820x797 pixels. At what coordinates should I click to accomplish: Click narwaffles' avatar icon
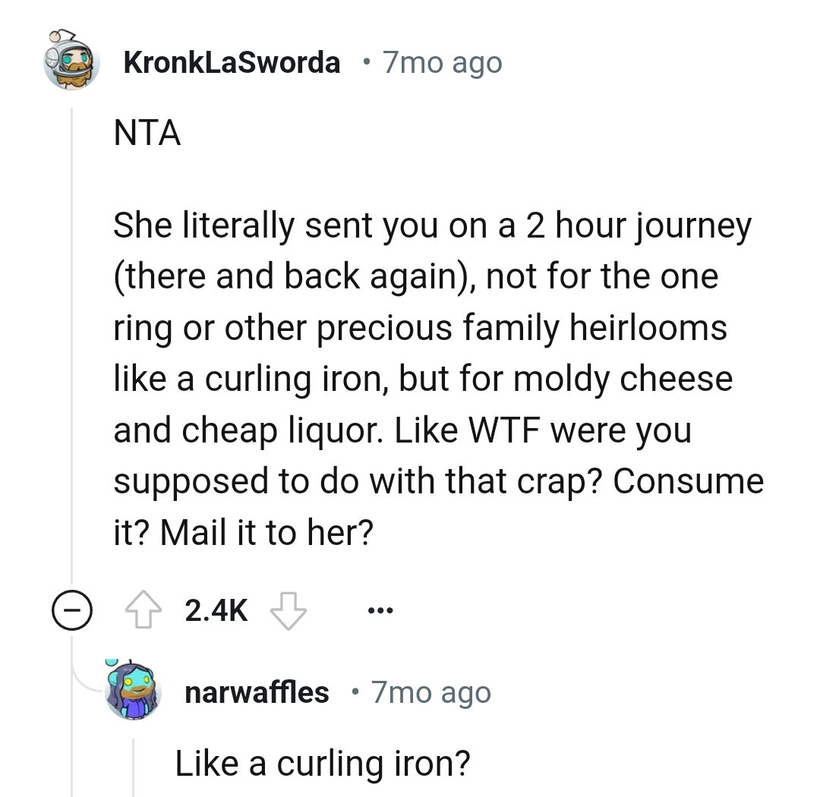133,691
